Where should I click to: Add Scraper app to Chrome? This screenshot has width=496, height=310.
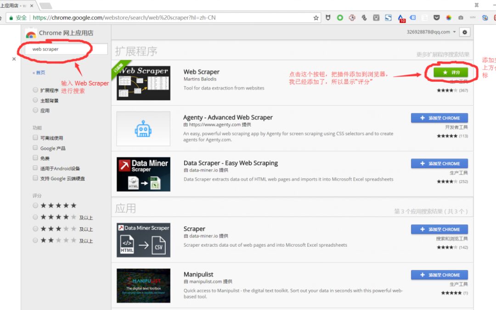point(440,229)
